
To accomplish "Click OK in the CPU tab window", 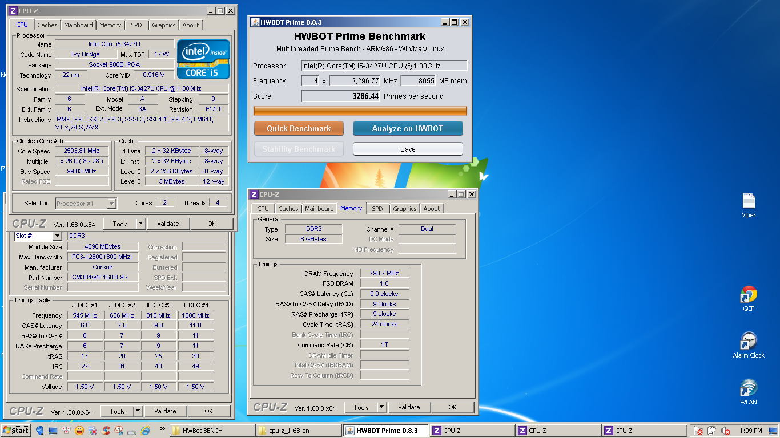I will [211, 224].
